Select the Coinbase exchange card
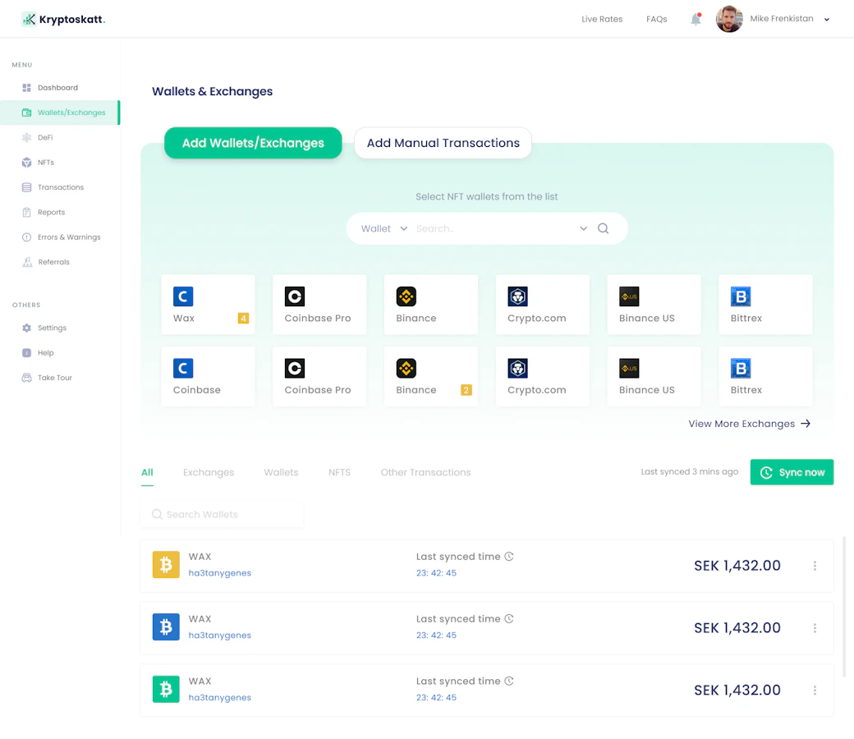 pos(208,376)
